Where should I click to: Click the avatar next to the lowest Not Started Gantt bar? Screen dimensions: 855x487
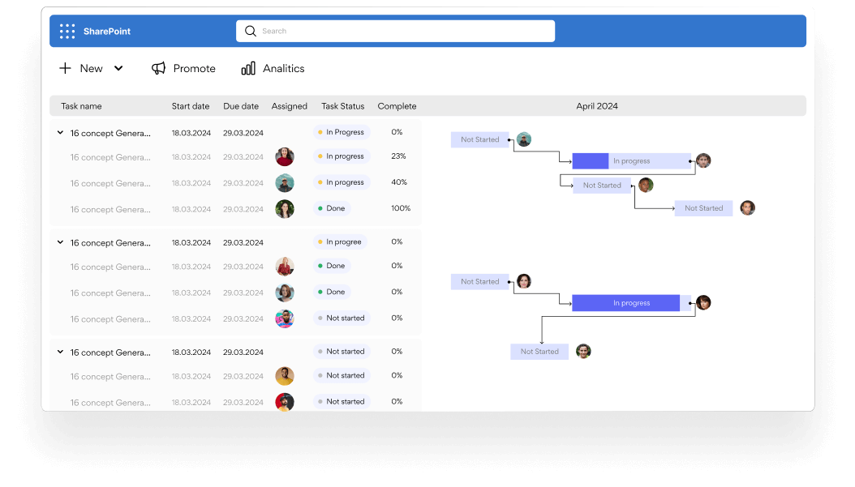583,352
